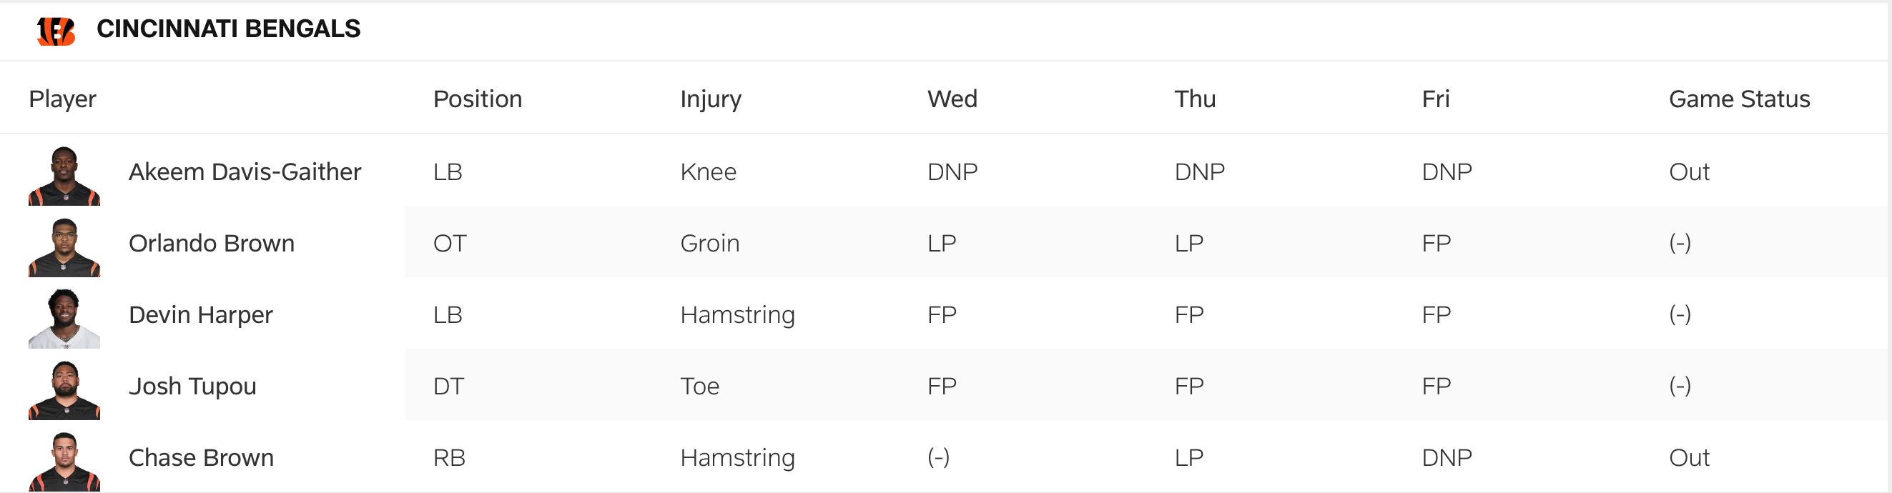Screen dimensions: 1892x493
Task: Click the Injury column header
Action: pos(710,99)
